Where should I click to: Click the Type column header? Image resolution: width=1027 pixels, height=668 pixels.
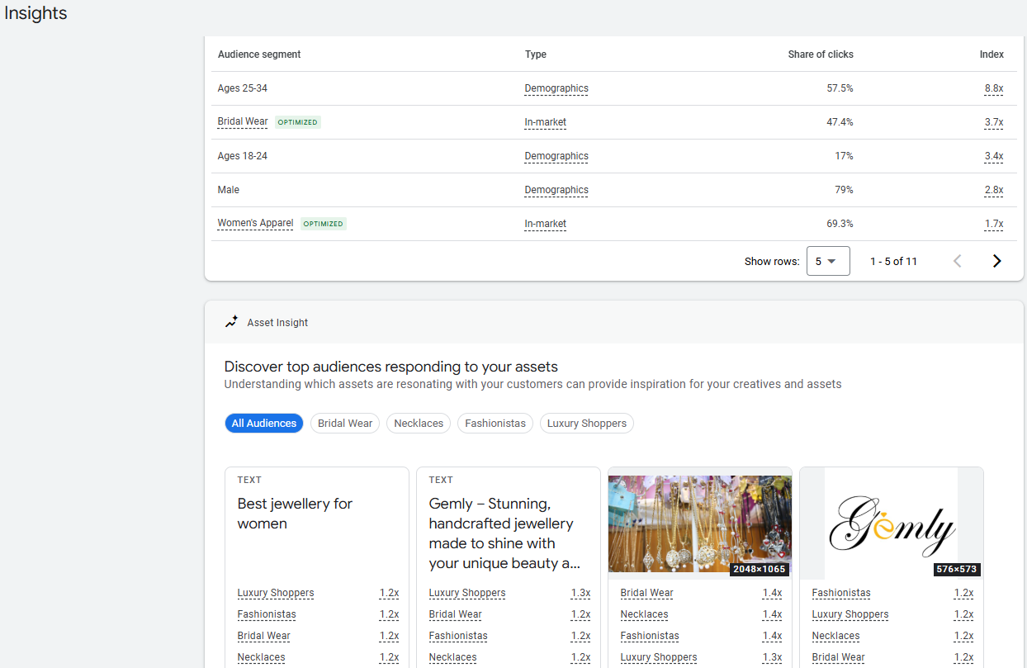pos(536,54)
